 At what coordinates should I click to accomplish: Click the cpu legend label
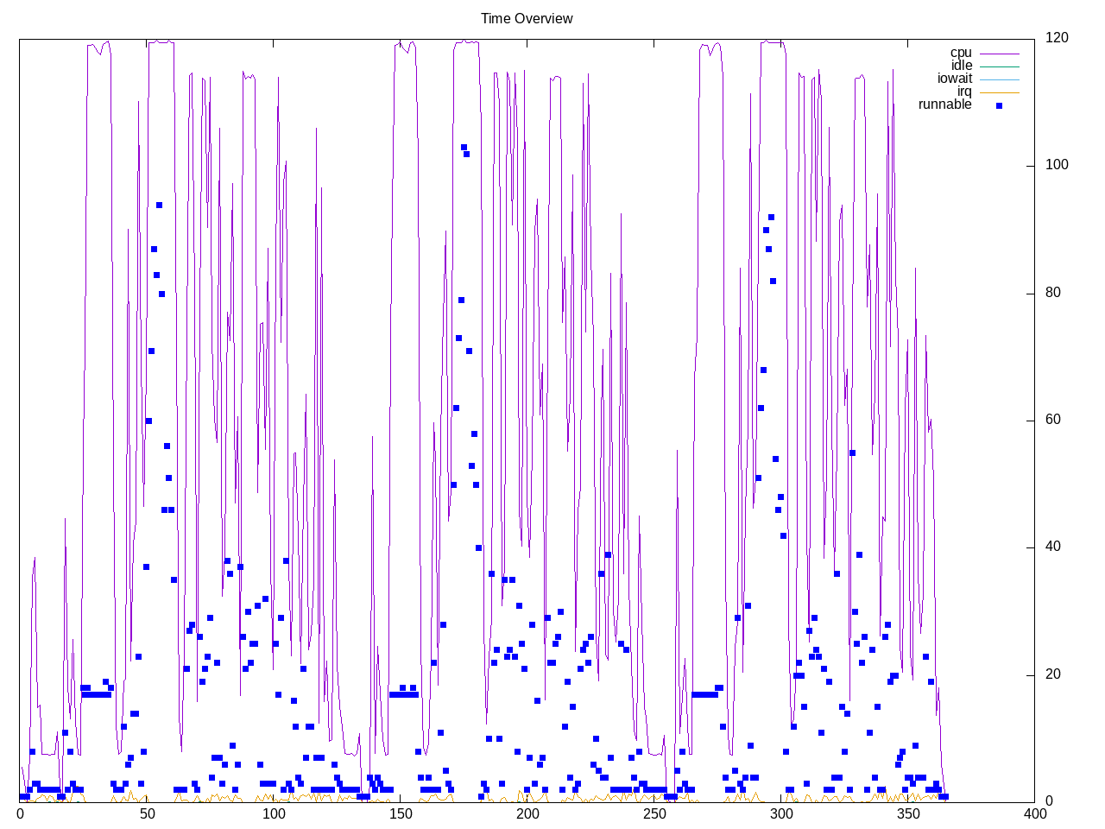pyautogui.click(x=961, y=53)
